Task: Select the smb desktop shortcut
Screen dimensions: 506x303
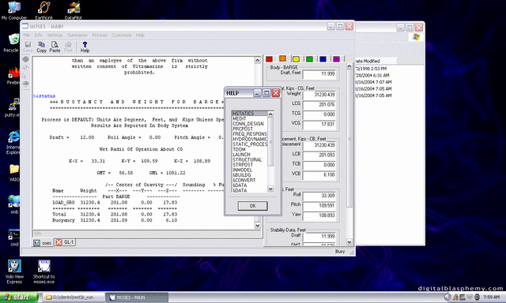Action: 14,204
